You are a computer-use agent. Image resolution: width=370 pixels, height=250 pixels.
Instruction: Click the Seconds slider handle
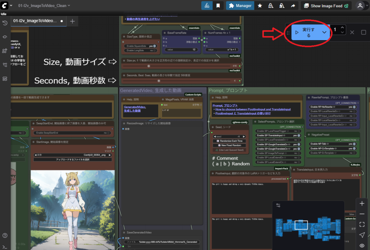[159, 81]
